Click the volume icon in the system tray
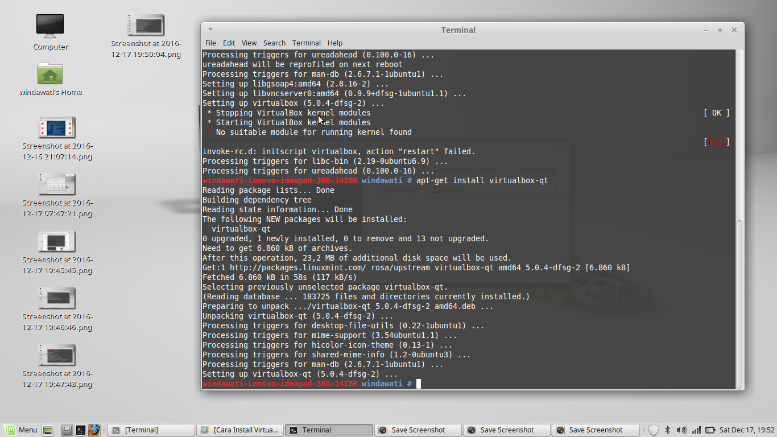This screenshot has width=777, height=437. click(x=681, y=430)
